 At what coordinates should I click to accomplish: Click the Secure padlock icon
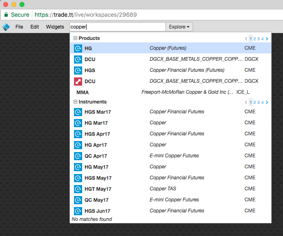(6, 15)
